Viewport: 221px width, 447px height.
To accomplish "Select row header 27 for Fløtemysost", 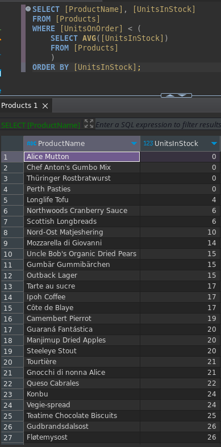I will [x=12, y=437].
